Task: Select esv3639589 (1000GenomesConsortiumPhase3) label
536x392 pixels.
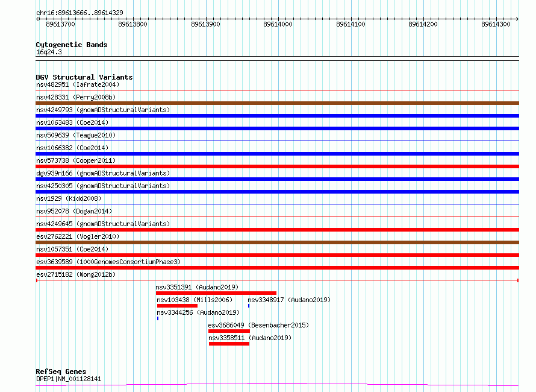Action: pyautogui.click(x=108, y=262)
